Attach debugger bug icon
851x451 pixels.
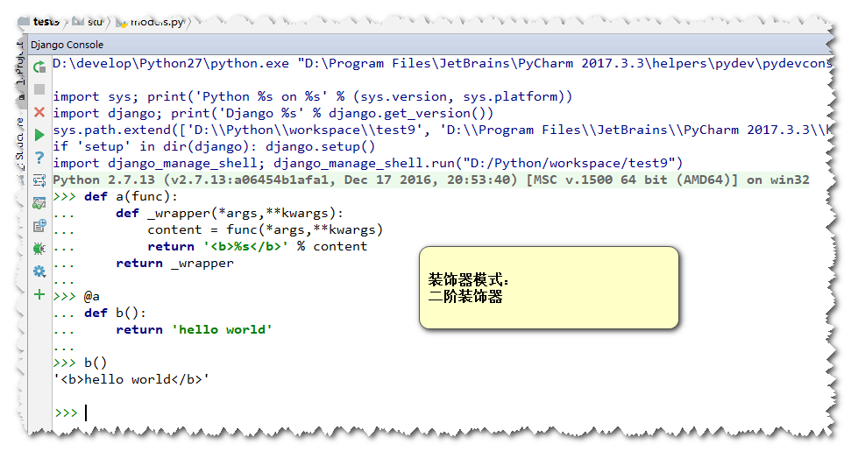[39, 249]
